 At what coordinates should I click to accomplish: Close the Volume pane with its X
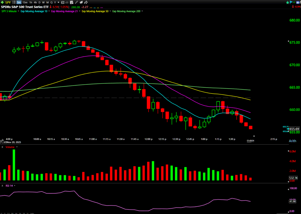(2, 147)
